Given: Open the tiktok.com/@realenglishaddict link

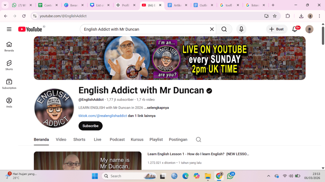Looking at the screenshot, I should [x=103, y=116].
